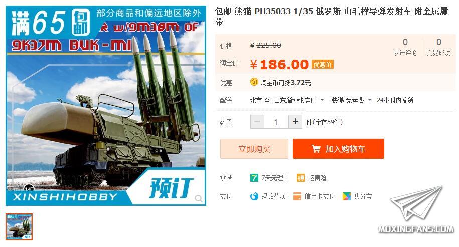Image resolution: width=459 pixels, height=247 pixels.
Task: Click the orange freight insurance icon
Action: [x=301, y=178]
